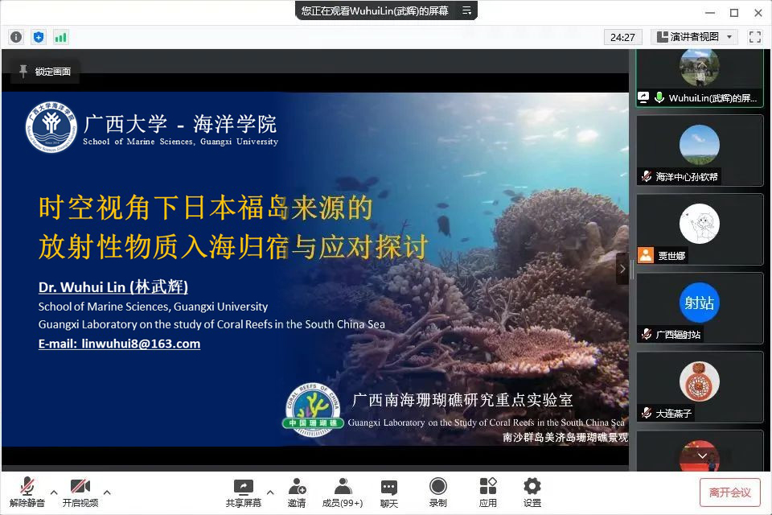Open 设置 settings gear
The image size is (772, 515).
532,492
